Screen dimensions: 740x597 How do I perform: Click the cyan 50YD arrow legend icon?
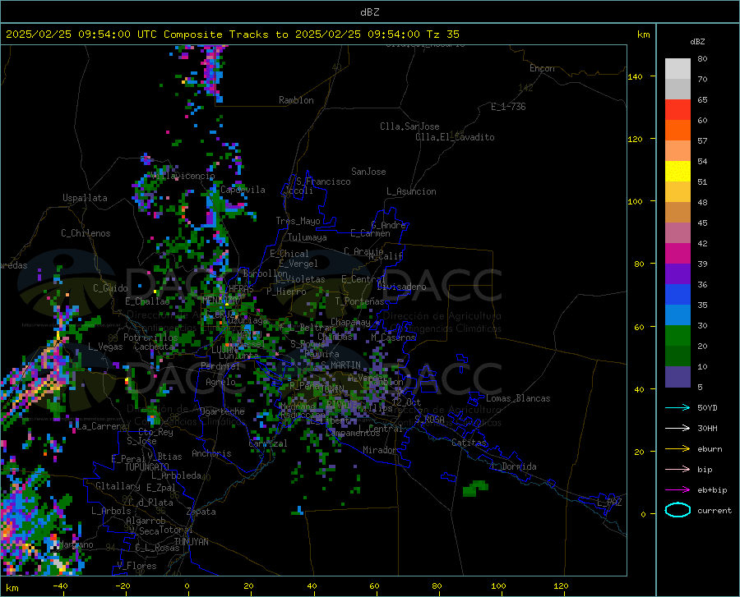point(678,407)
